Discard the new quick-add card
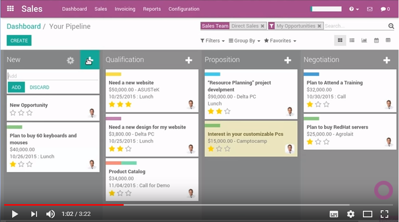 pos(39,87)
